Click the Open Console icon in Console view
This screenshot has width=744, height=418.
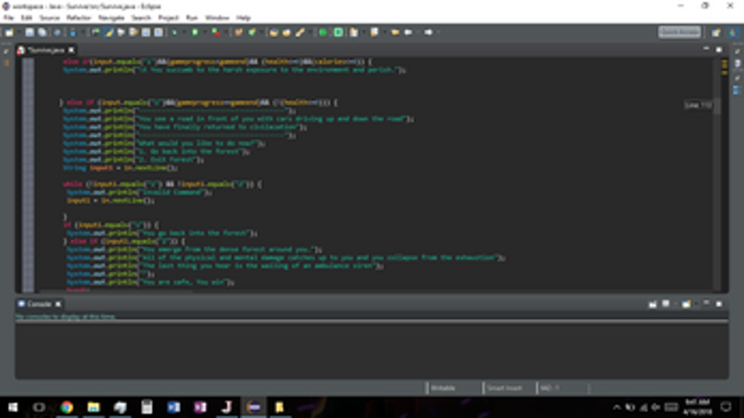686,304
